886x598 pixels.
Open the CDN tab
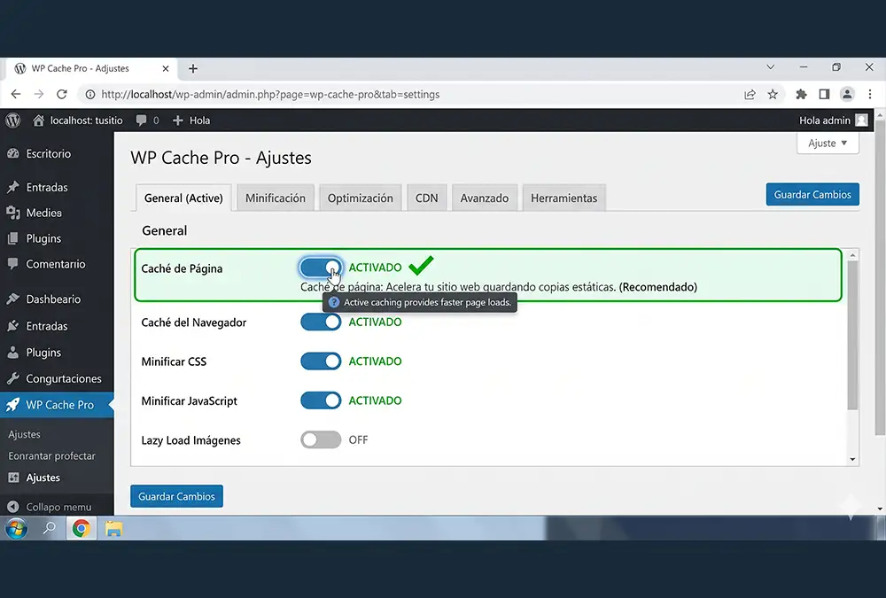tap(427, 198)
